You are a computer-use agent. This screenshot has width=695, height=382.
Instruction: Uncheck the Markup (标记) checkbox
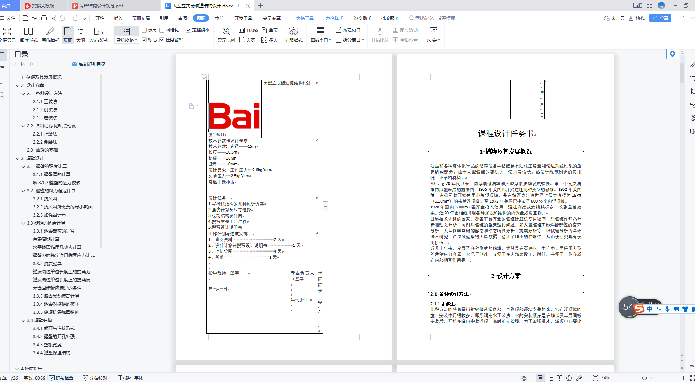click(144, 40)
